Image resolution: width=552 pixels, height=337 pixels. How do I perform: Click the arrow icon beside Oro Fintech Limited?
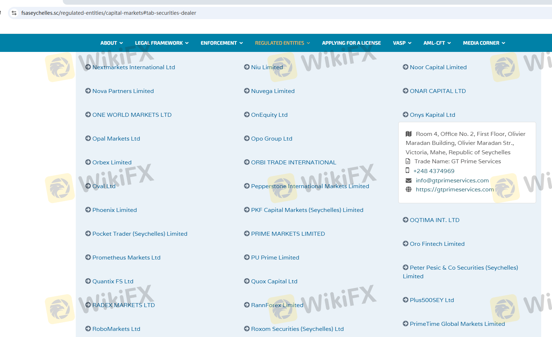[406, 243]
